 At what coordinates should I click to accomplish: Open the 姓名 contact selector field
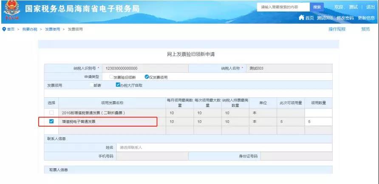tap(224, 147)
